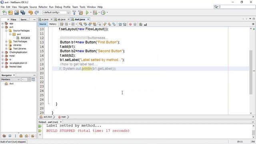Viewport: 256px width, 144px height.
Task: Click the Undo arrow icon
Action: point(30,12)
